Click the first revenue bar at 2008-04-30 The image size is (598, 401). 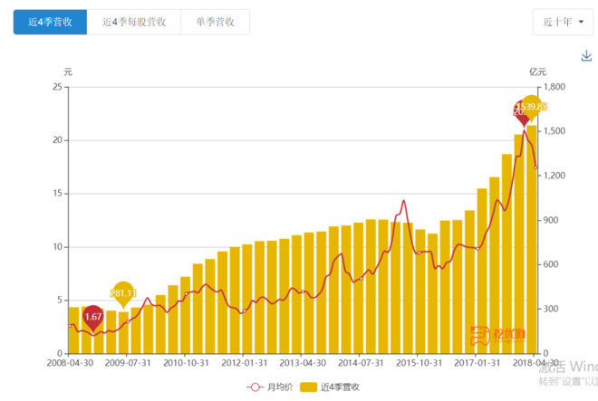click(x=74, y=330)
